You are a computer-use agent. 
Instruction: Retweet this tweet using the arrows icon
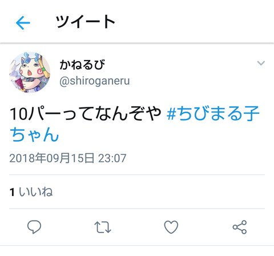coord(103,227)
